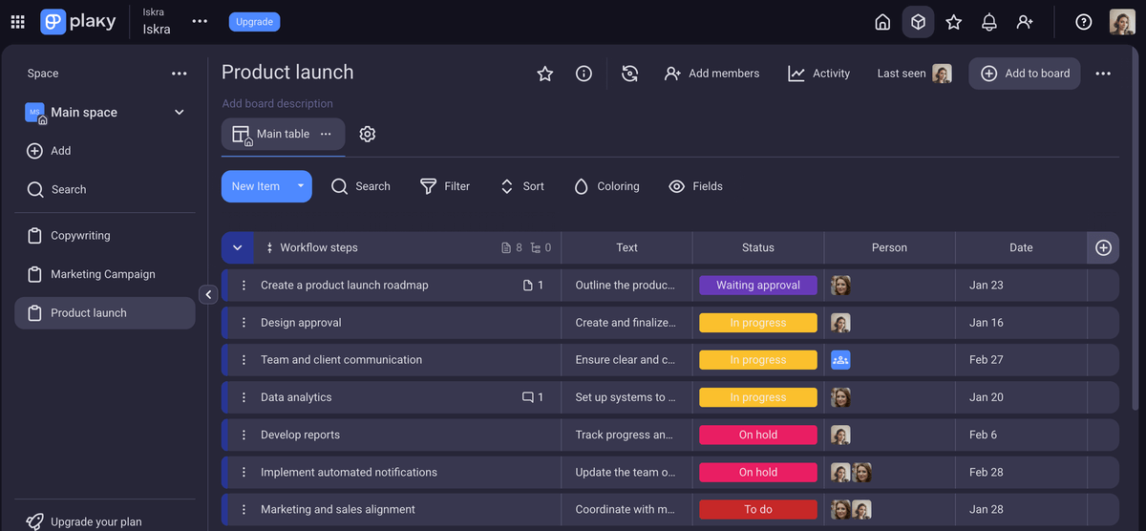The height and width of the screenshot is (531, 1146).
Task: Open the notifications bell
Action: click(x=989, y=22)
